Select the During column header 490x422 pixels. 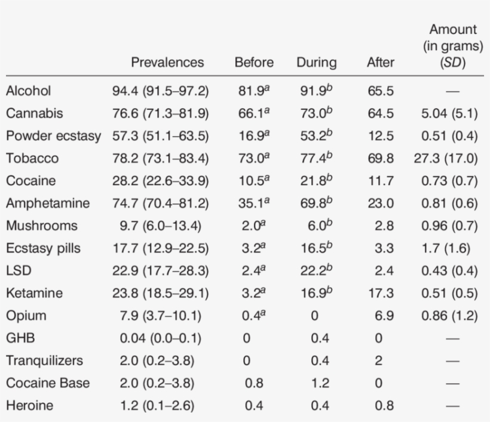316,62
